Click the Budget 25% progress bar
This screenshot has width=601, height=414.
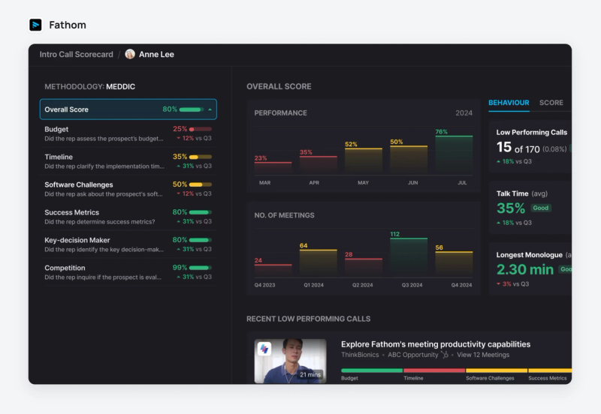[200, 129]
